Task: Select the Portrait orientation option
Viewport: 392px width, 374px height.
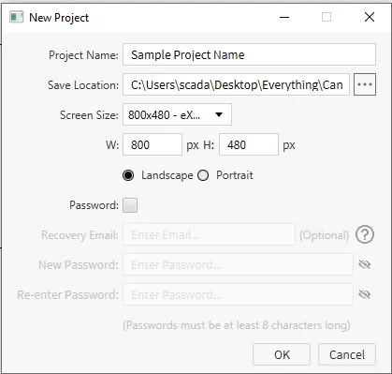Action: (203, 175)
